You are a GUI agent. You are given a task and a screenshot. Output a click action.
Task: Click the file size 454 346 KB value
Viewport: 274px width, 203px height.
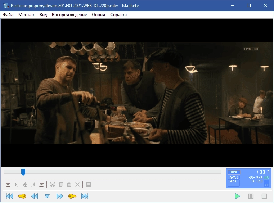click(x=259, y=177)
